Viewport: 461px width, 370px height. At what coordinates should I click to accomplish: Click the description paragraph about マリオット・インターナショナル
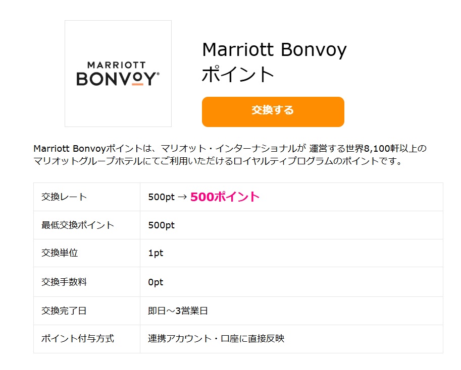click(230, 155)
